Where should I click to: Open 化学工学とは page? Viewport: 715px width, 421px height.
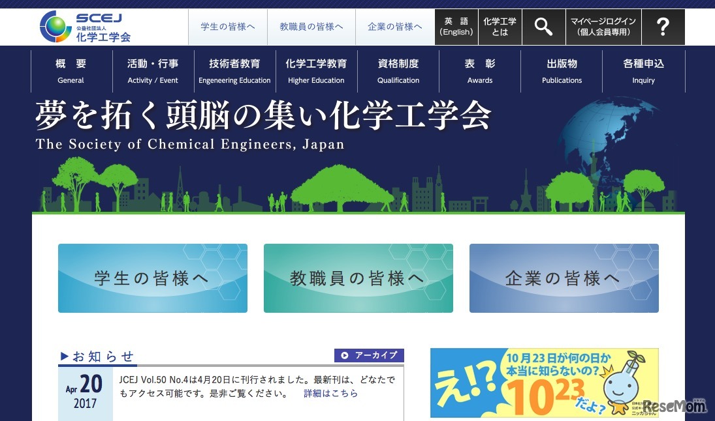tap(500, 27)
